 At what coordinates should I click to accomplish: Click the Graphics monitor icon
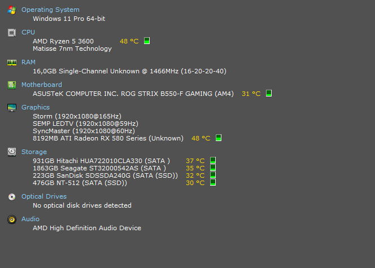12,108
